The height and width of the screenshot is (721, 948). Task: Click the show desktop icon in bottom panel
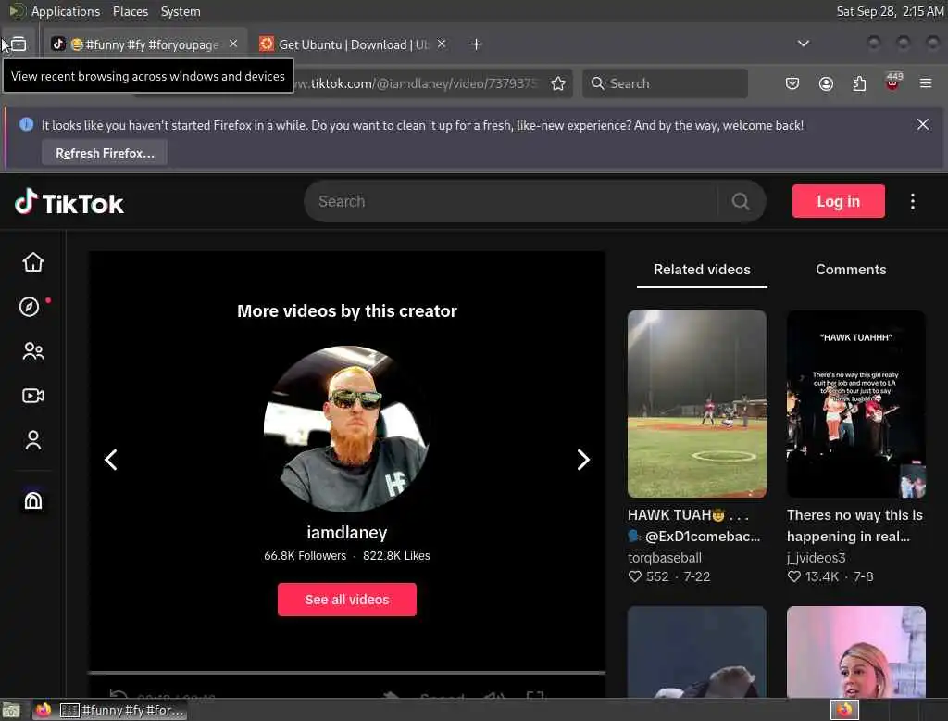[x=11, y=710]
